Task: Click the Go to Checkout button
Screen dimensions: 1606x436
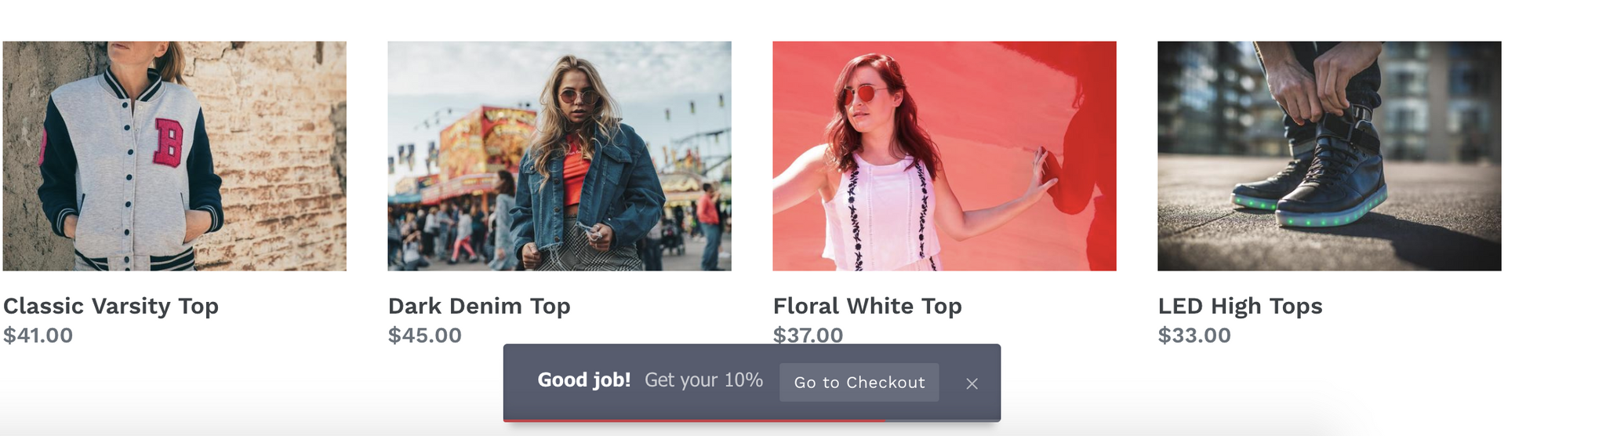Action: 859,383
